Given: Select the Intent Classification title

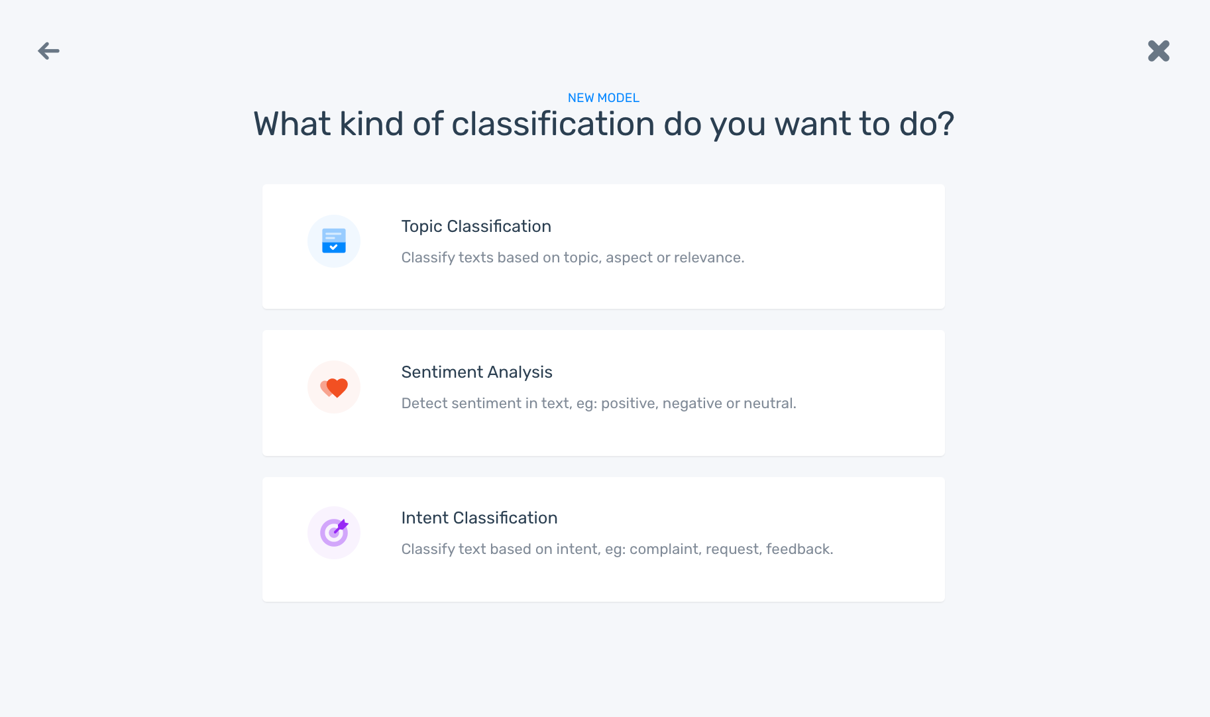Looking at the screenshot, I should pos(479,518).
